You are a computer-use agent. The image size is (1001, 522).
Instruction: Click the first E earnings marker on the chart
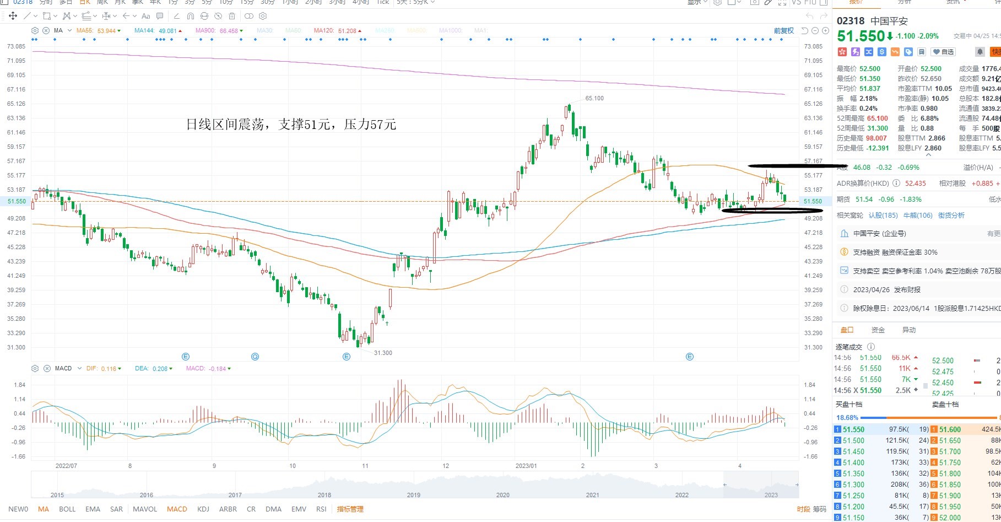pos(186,357)
